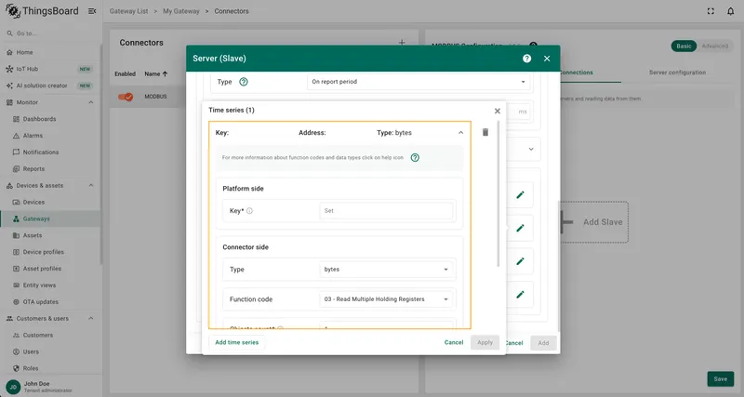
Task: Close the Time series panel
Action: [x=498, y=111]
